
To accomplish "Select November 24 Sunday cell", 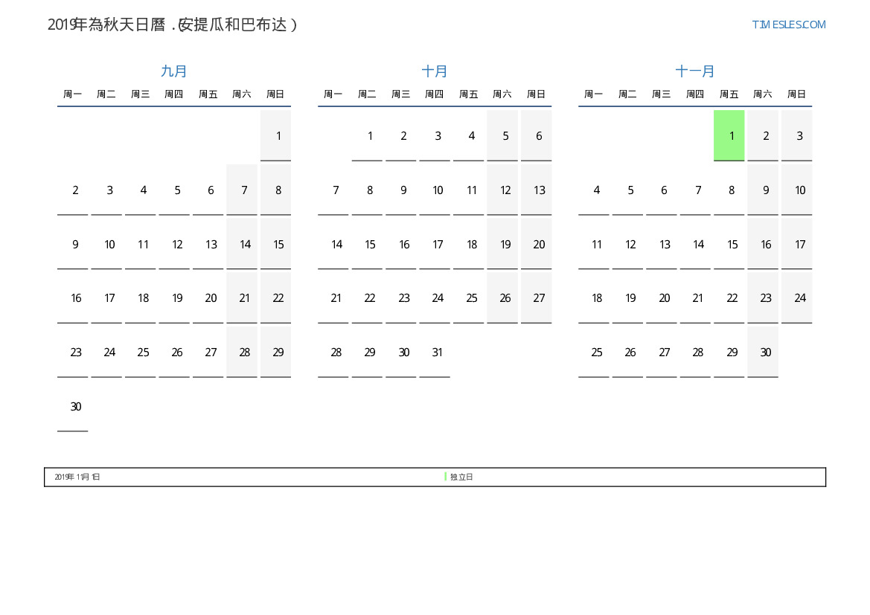I will click(x=797, y=298).
